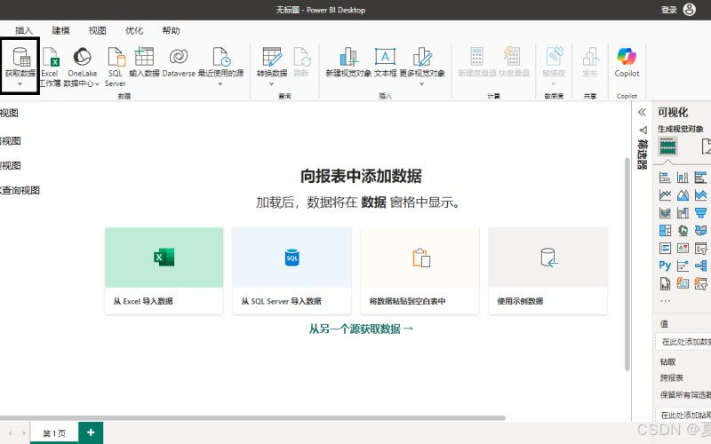Choose the 使用示例数据 card
The height and width of the screenshot is (444, 711).
[547, 271]
